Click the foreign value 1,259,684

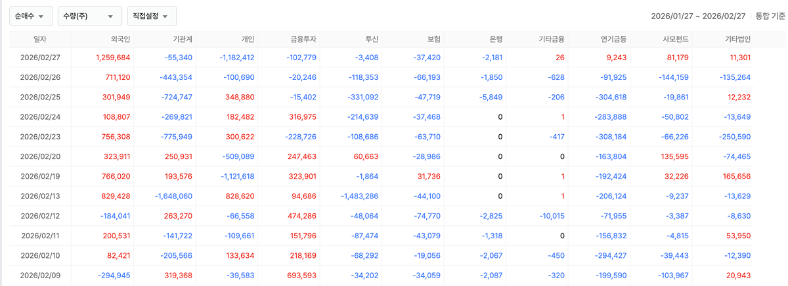(113, 58)
